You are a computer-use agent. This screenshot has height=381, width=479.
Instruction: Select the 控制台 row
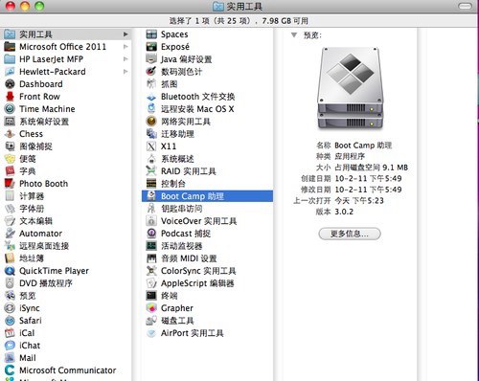tap(207, 184)
